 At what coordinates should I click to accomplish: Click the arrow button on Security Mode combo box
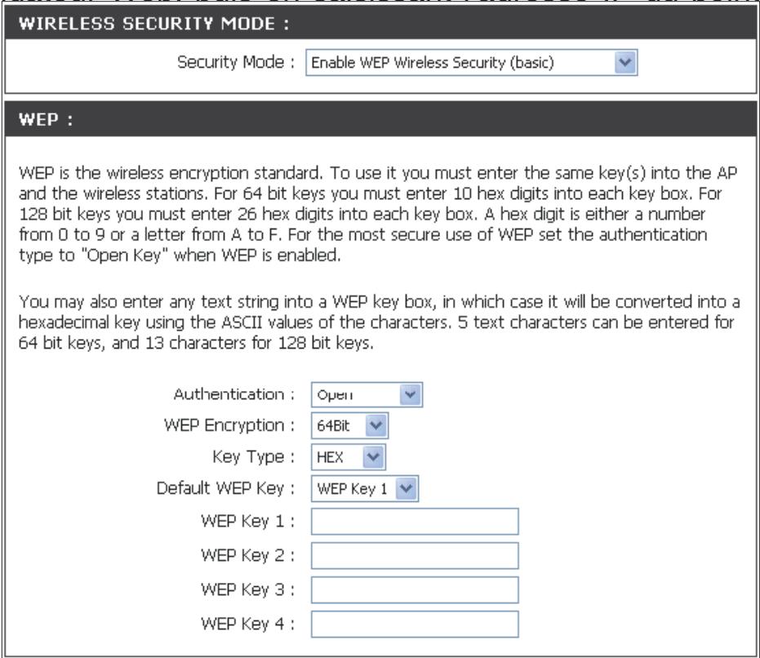pos(624,63)
